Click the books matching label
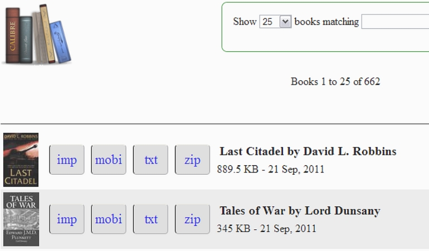429x251 pixels. click(x=326, y=22)
